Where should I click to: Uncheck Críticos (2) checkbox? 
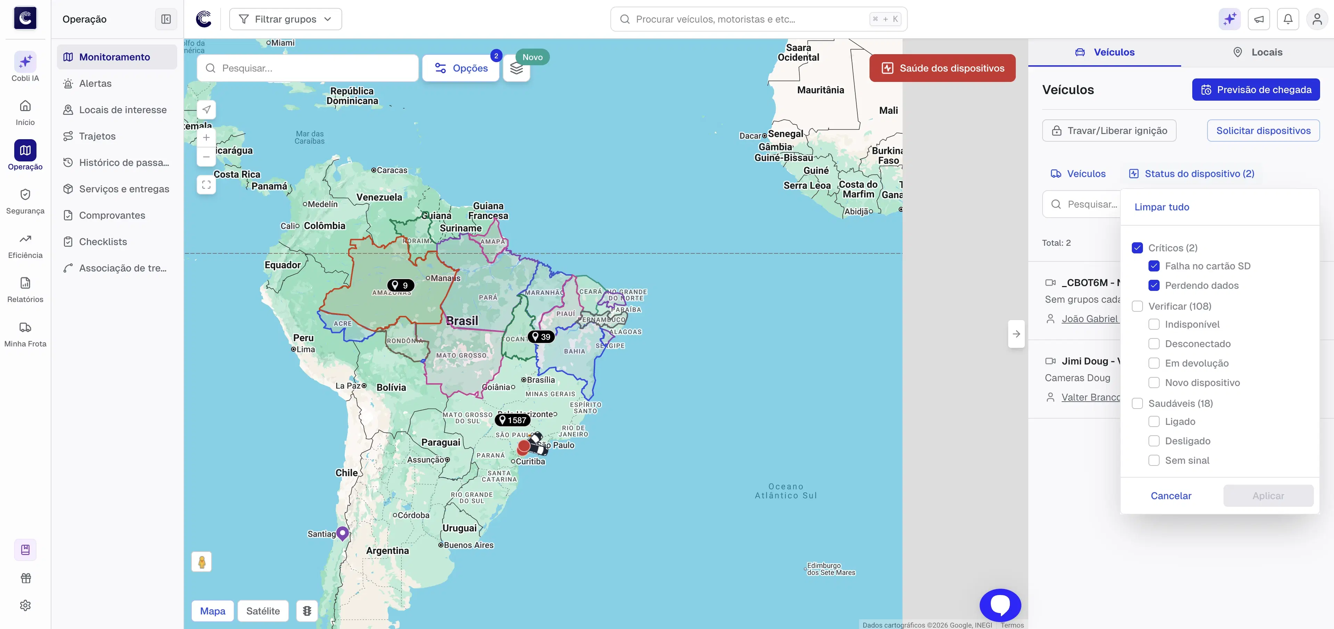click(1137, 248)
